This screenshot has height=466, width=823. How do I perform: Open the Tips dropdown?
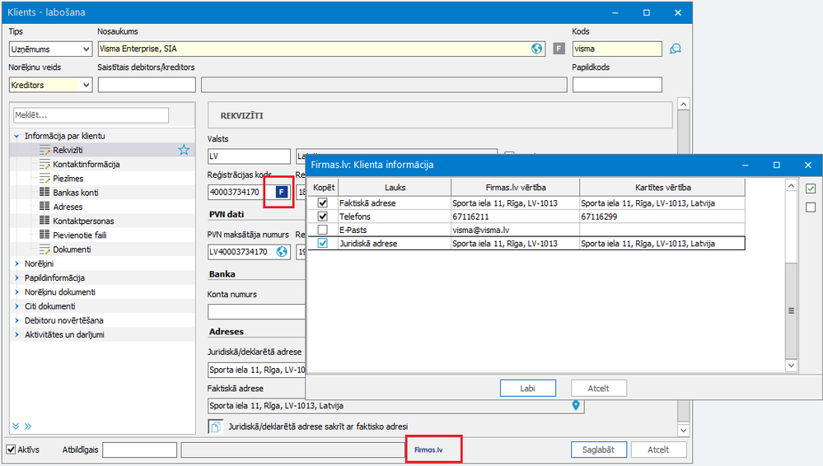coord(86,49)
